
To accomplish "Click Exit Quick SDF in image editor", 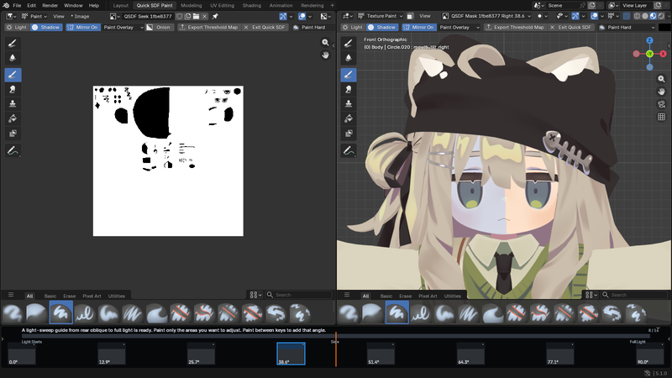I will coord(265,27).
